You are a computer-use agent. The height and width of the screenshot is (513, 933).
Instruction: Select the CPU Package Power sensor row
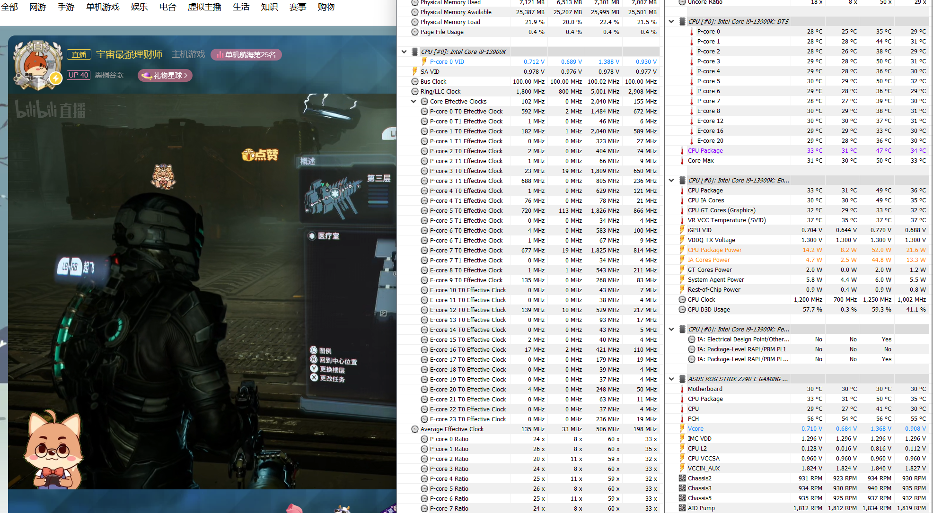pyautogui.click(x=714, y=250)
